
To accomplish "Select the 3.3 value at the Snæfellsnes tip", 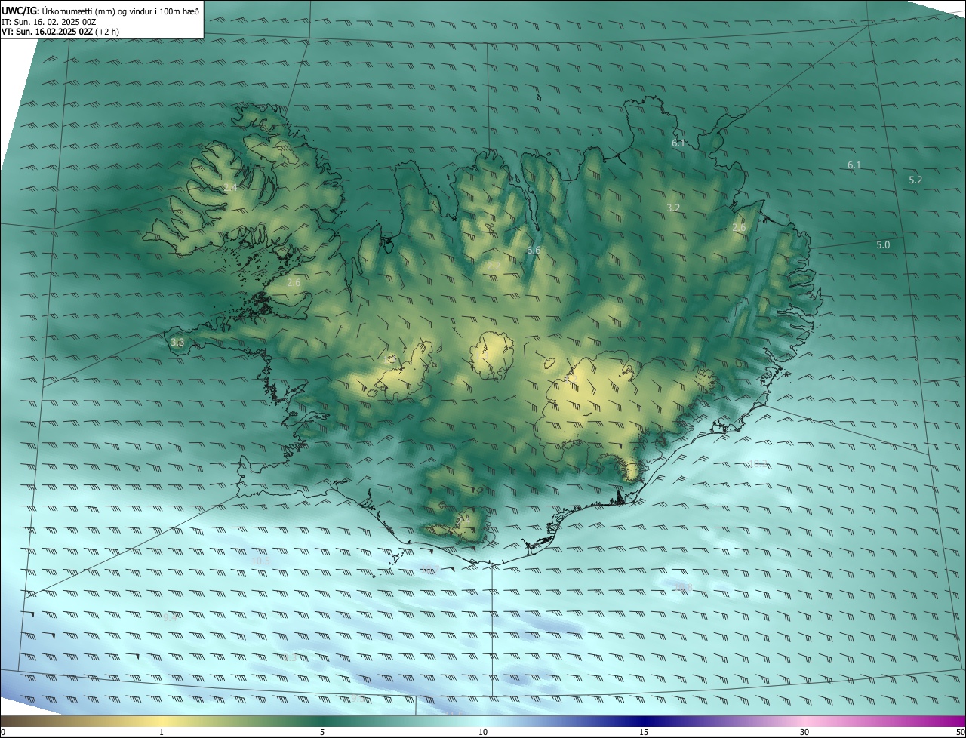I will (177, 342).
